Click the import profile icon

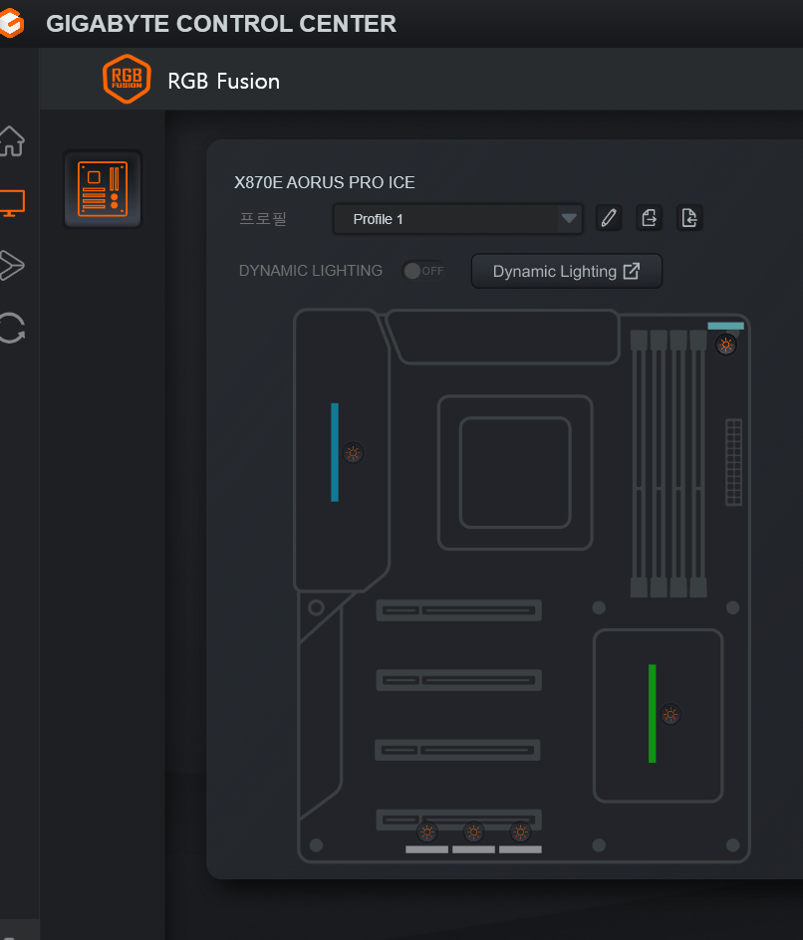689,218
